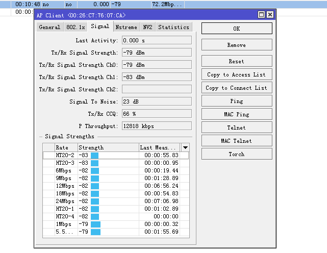Select the 1Mbps rate row
The height and width of the screenshot is (253, 327).
[x=116, y=224]
